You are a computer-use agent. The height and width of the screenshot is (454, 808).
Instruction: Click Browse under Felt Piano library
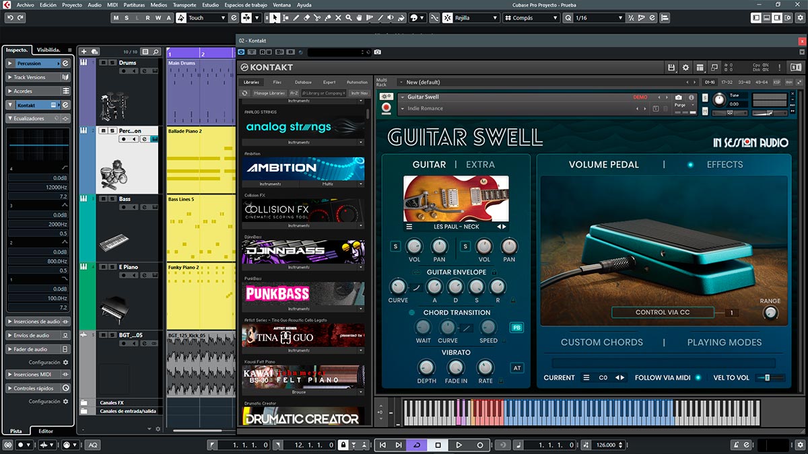pos(299,391)
